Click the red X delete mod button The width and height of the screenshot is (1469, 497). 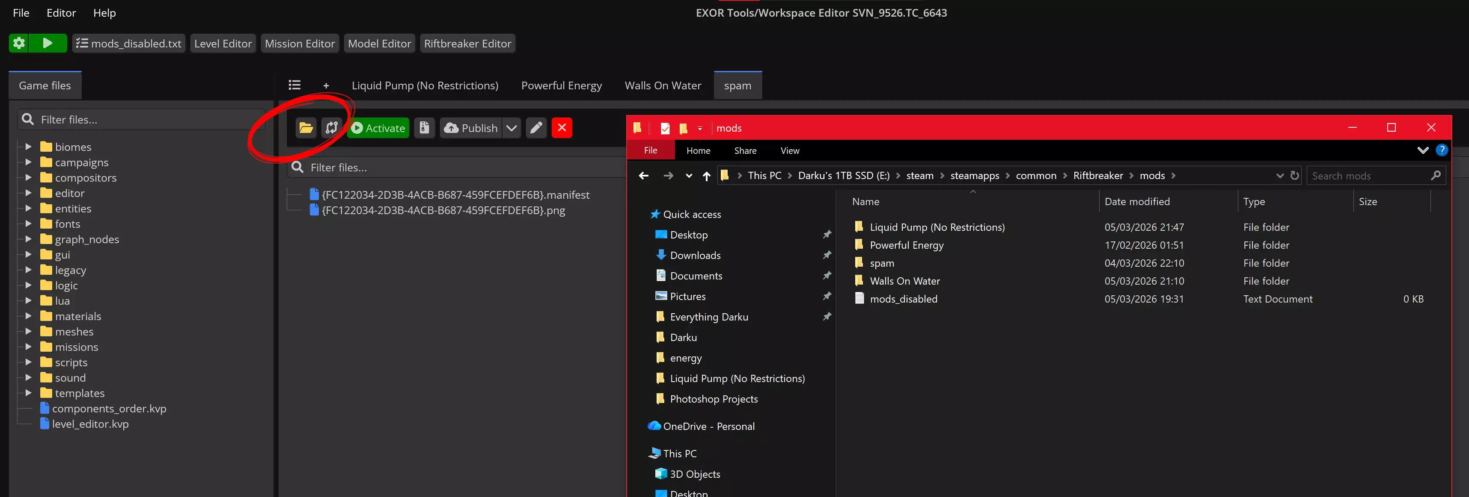tap(562, 128)
